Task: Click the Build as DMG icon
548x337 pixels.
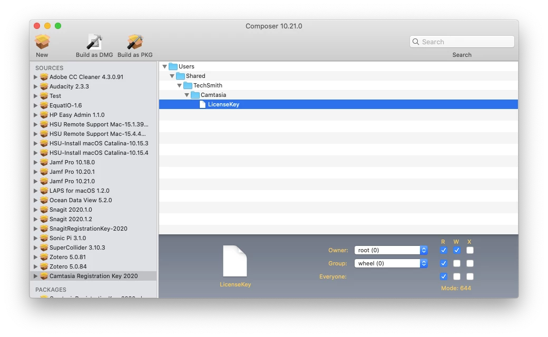Action: (x=94, y=42)
